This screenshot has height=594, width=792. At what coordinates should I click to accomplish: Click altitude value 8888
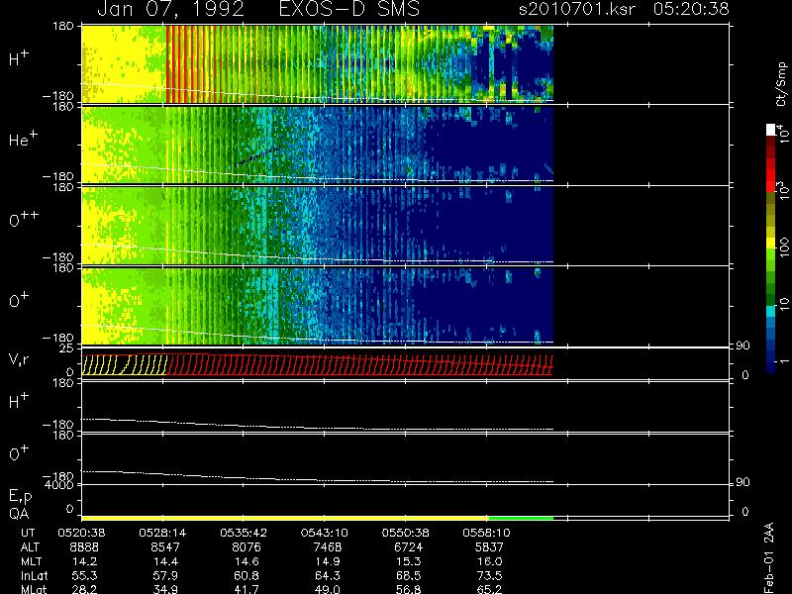click(84, 547)
